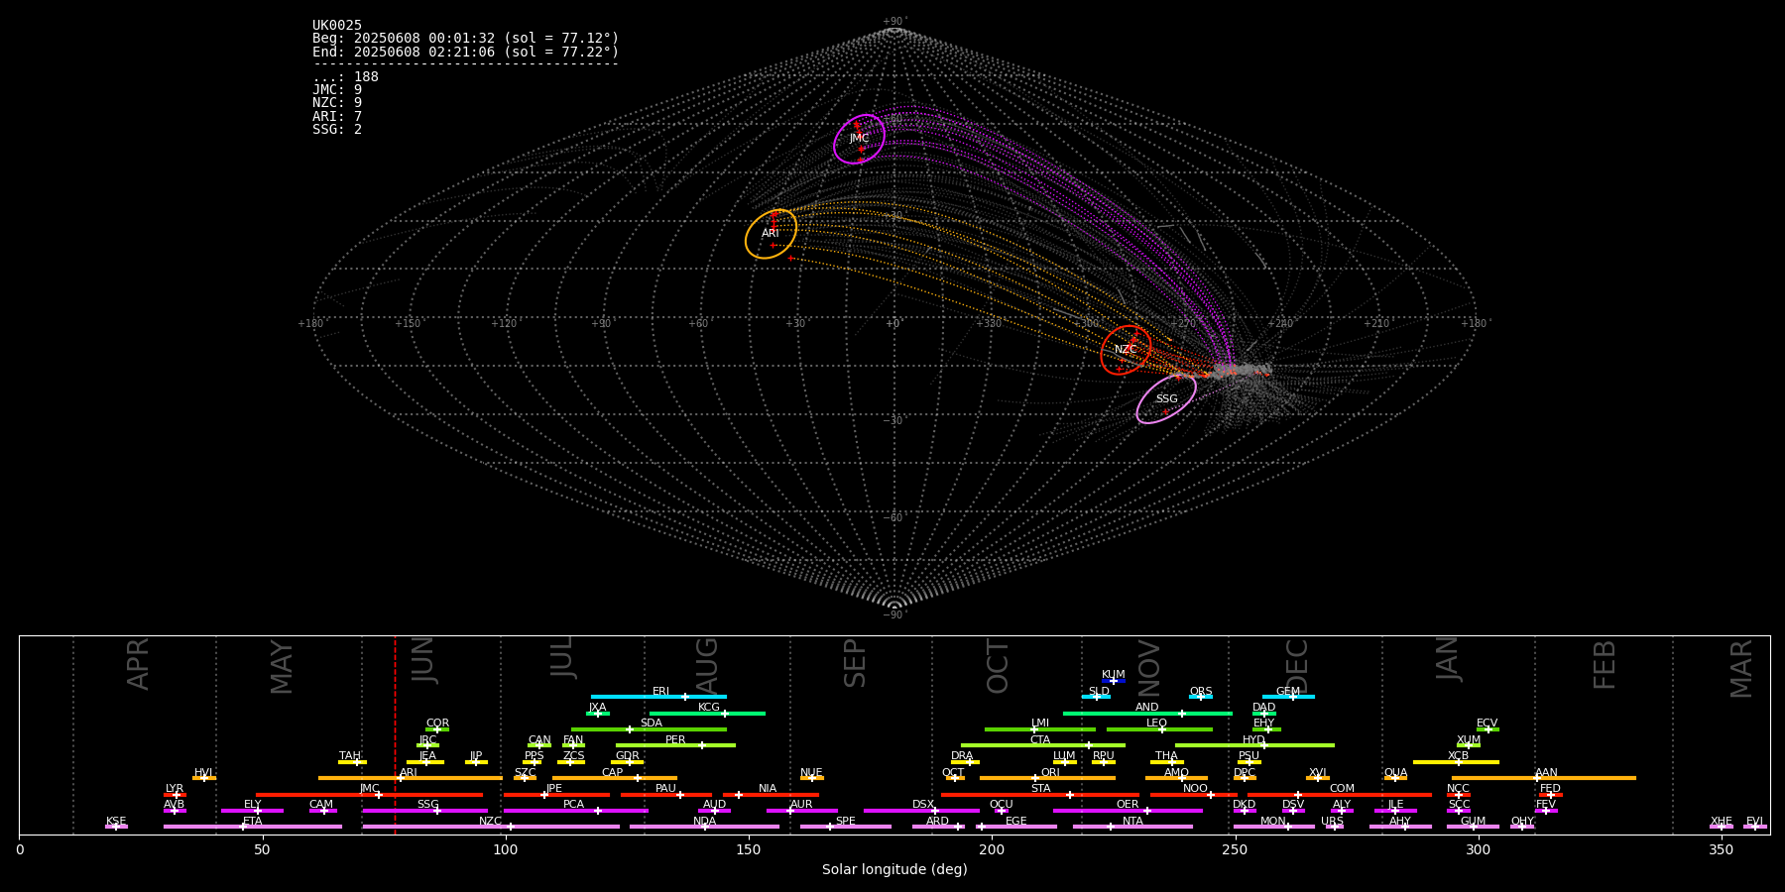The image size is (1785, 892).
Task: Click the '...: 188' sporadic count
Action: (x=345, y=77)
